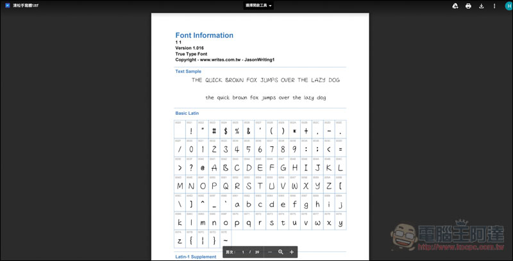
Task: Click the current page number field
Action: (x=243, y=252)
